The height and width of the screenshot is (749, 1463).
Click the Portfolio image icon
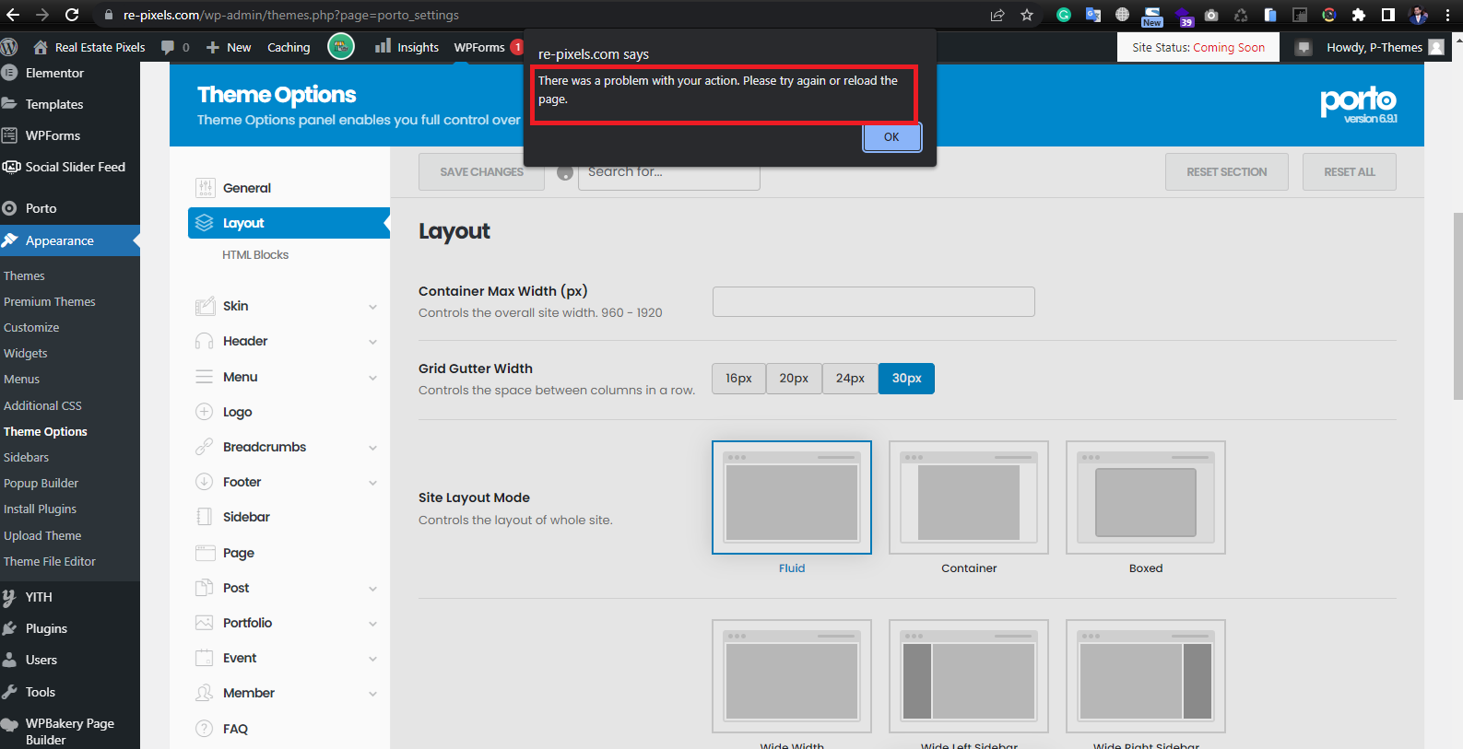click(x=205, y=623)
